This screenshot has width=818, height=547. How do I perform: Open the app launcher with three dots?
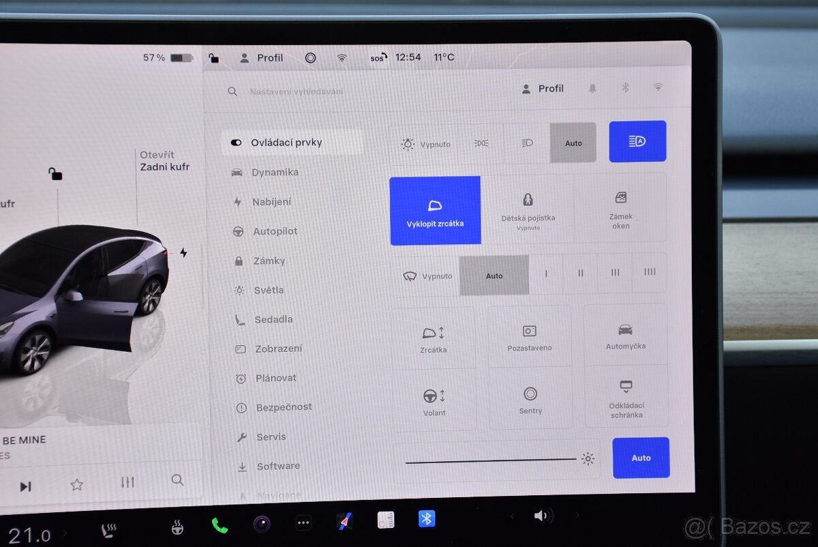(303, 522)
